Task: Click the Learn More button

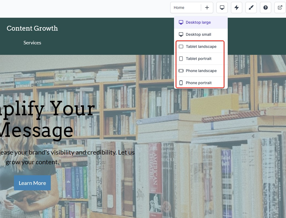Action: (x=32, y=183)
